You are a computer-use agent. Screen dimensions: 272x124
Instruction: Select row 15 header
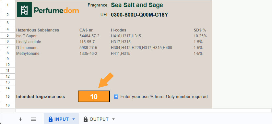8,96
